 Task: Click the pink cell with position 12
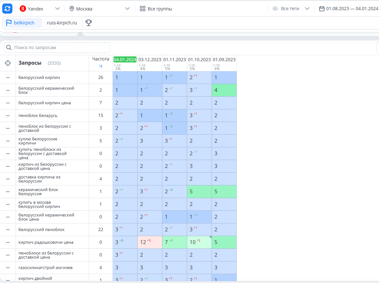[x=150, y=242]
